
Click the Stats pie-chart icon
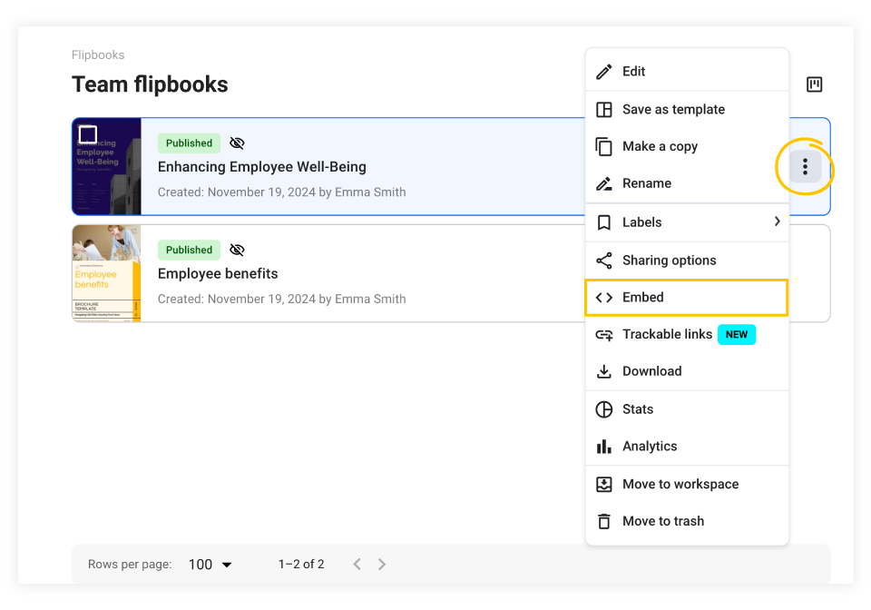pos(604,409)
